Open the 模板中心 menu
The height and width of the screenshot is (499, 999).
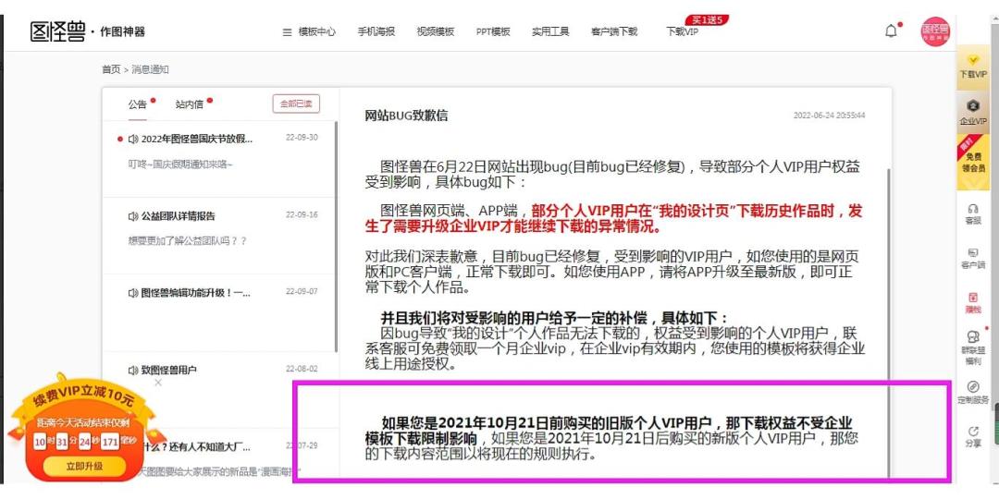pos(309,31)
